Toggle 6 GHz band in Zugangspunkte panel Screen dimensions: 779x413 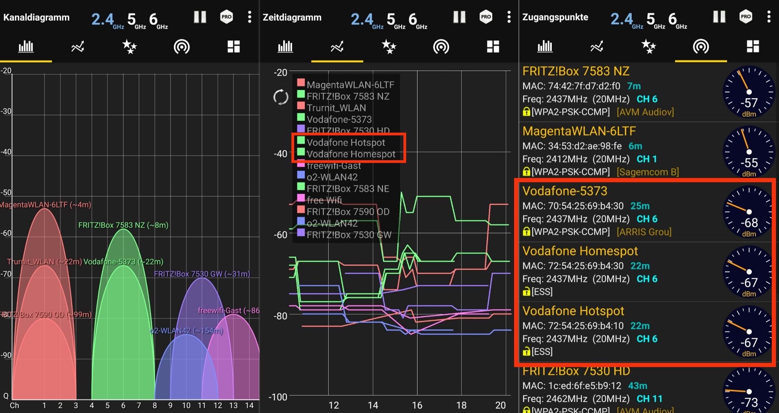[677, 20]
